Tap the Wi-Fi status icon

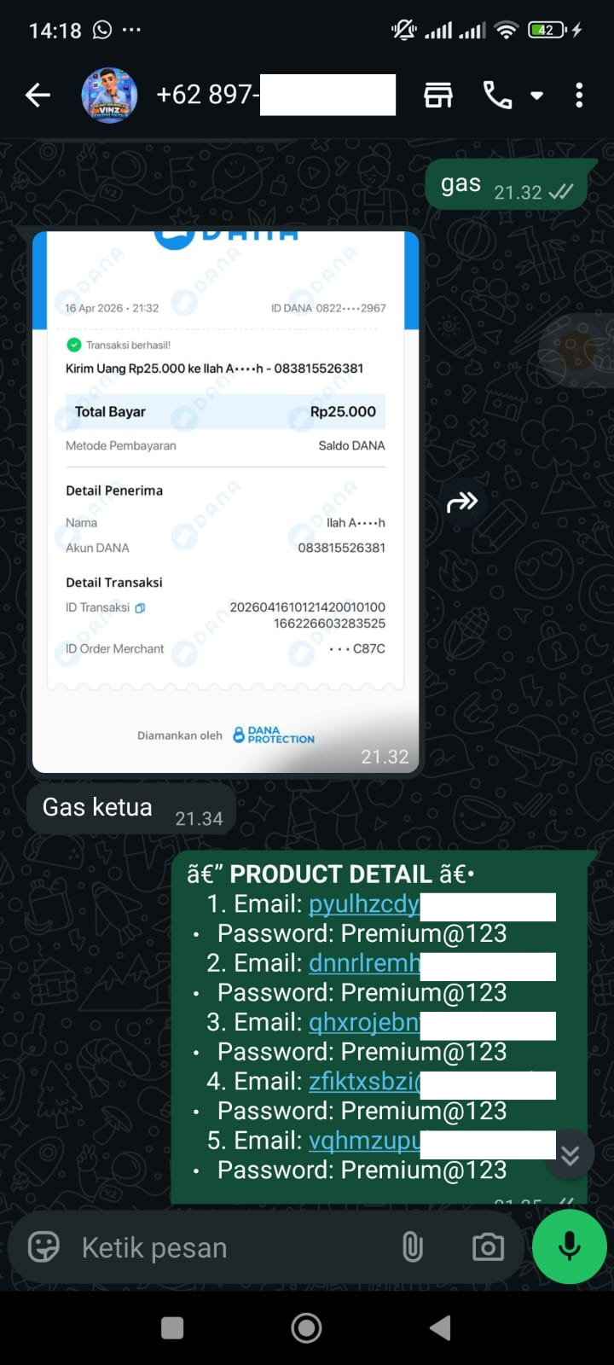507,30
